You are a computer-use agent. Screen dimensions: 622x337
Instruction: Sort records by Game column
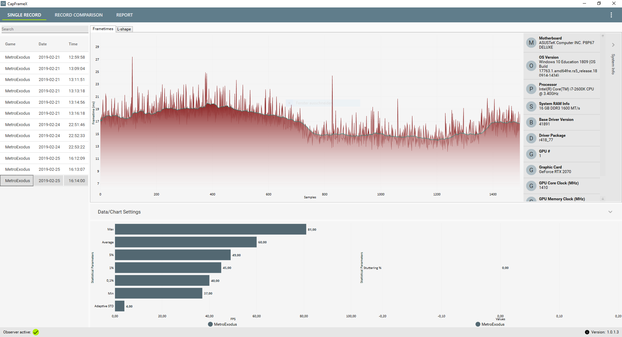click(x=10, y=44)
